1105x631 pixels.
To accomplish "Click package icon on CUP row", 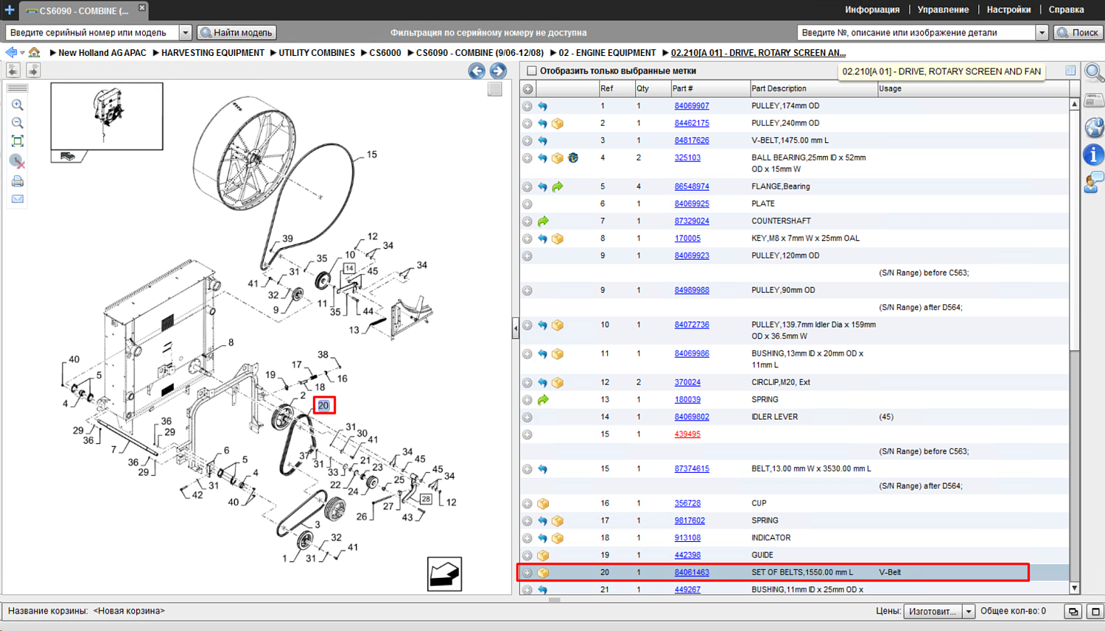I will [x=543, y=504].
